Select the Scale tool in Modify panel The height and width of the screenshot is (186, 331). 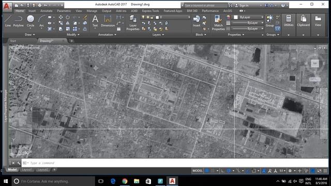[x=68, y=29]
